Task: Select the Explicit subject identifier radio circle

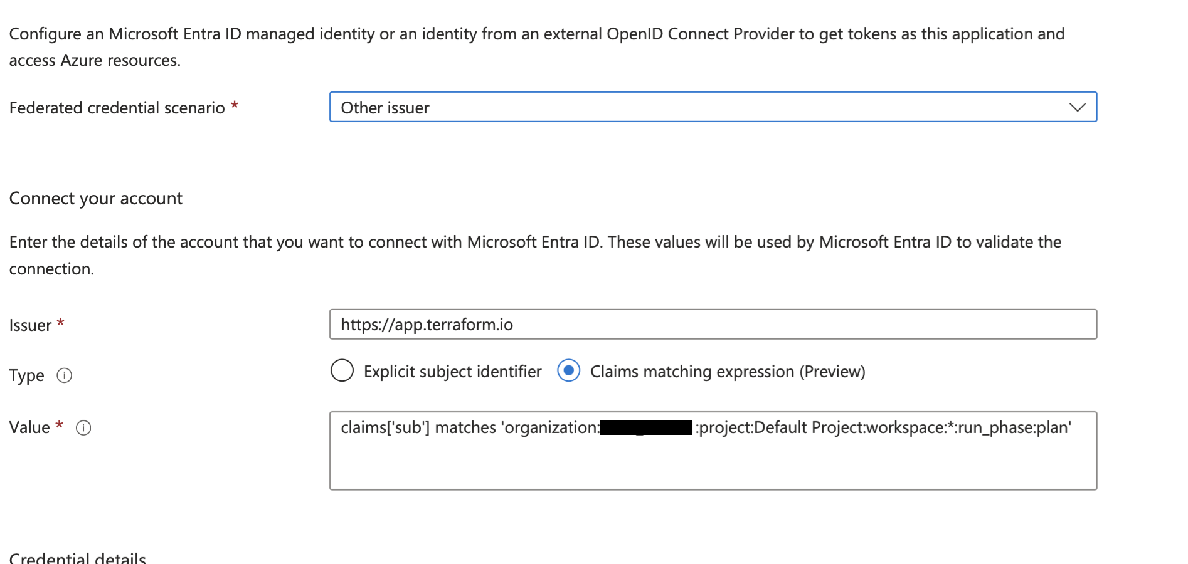Action: pyautogui.click(x=342, y=371)
